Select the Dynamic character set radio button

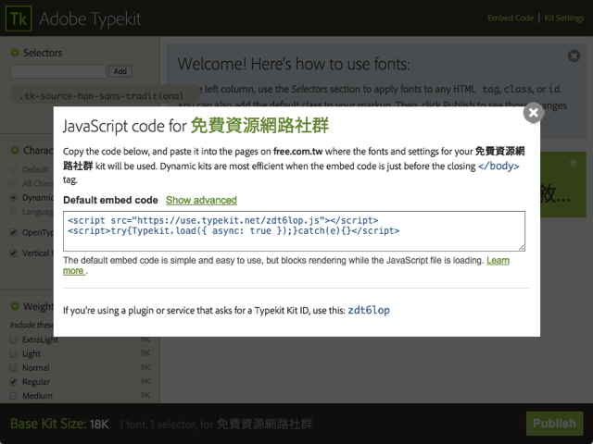14,197
